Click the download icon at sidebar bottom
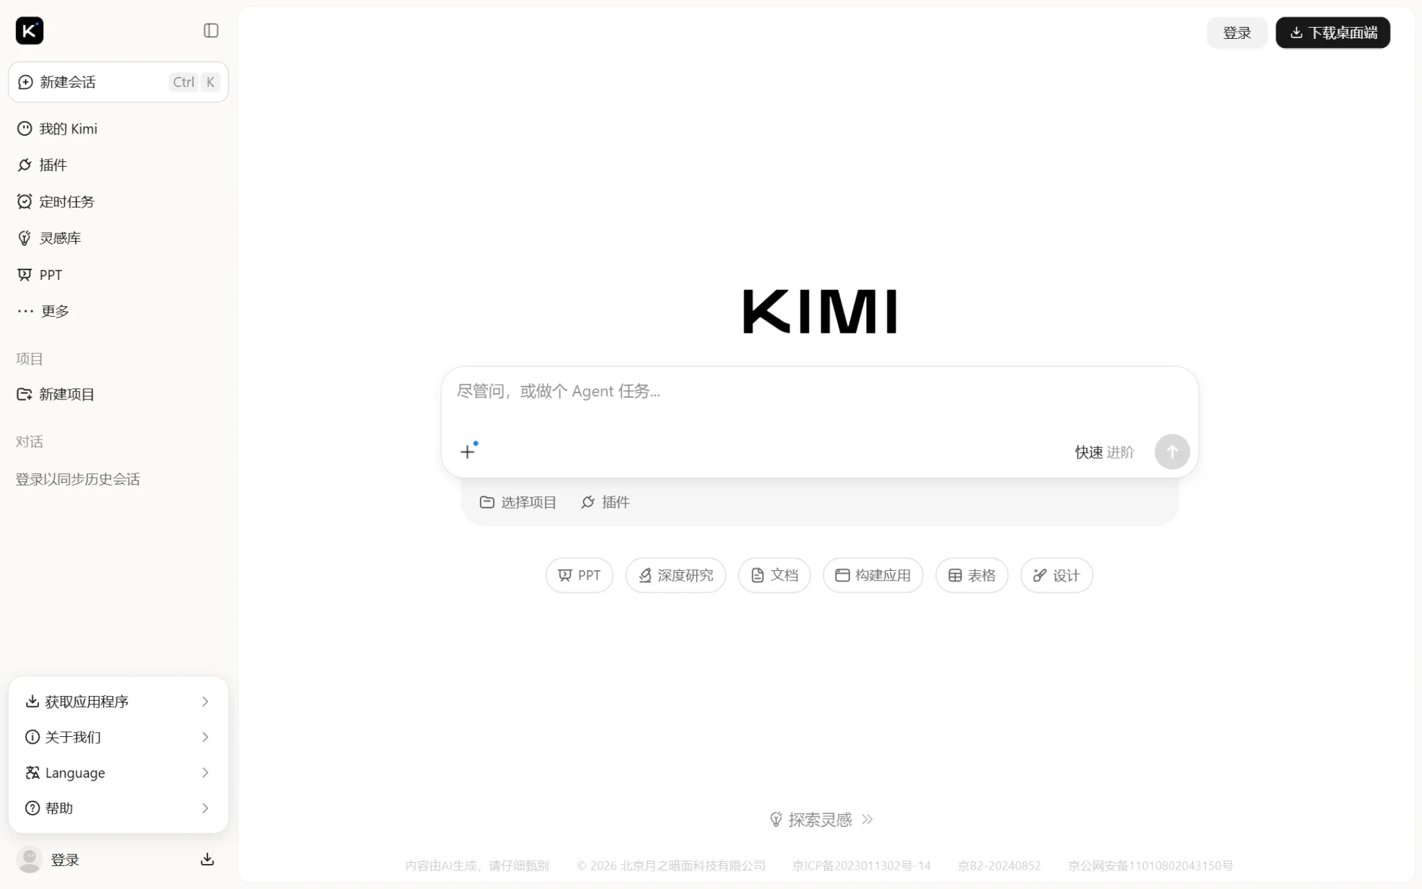1422x889 pixels. click(207, 860)
